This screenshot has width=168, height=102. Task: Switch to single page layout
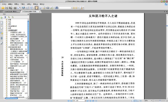click(x=132, y=101)
